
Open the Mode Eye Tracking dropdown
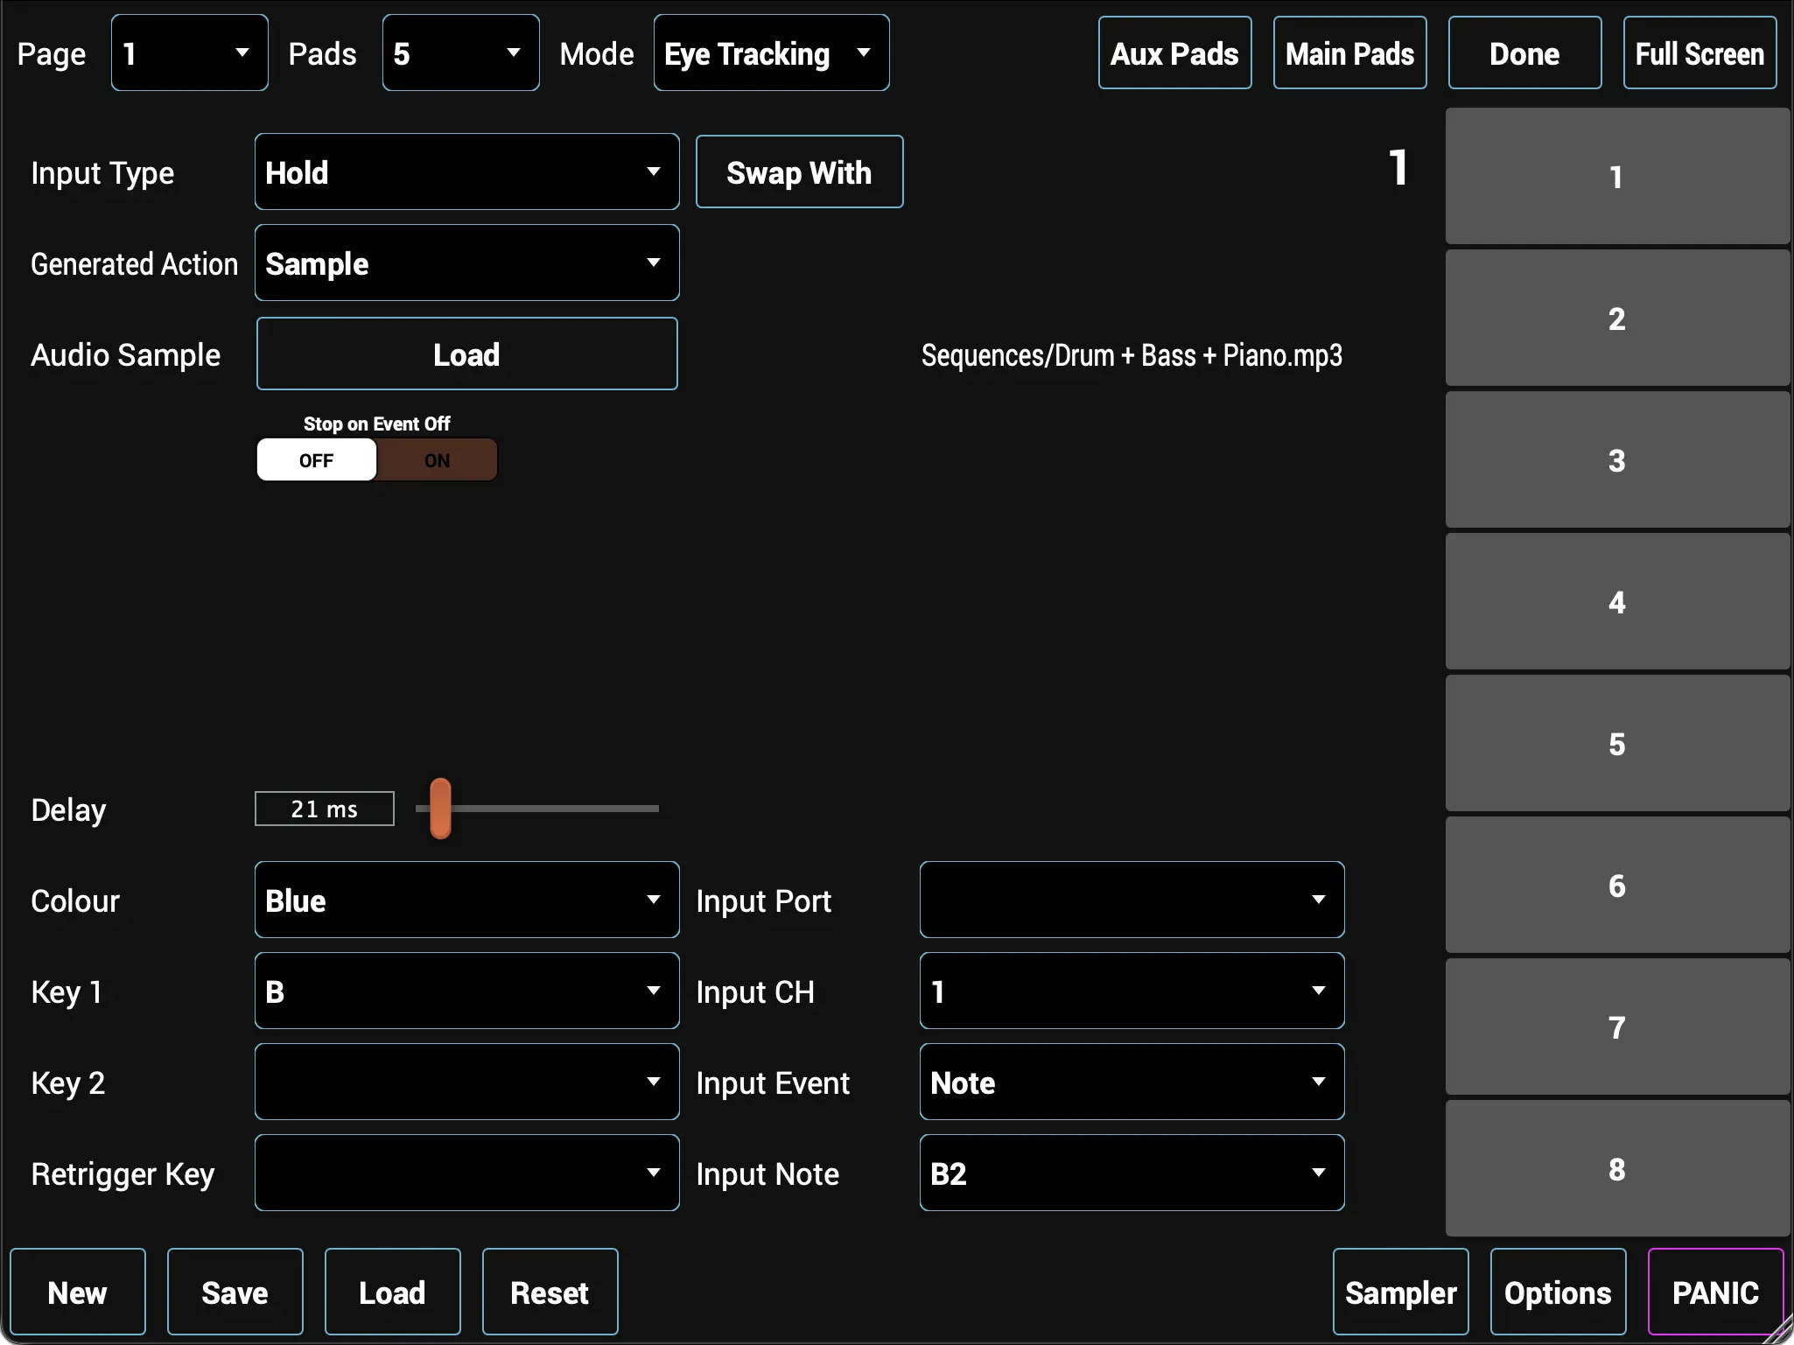click(x=771, y=53)
